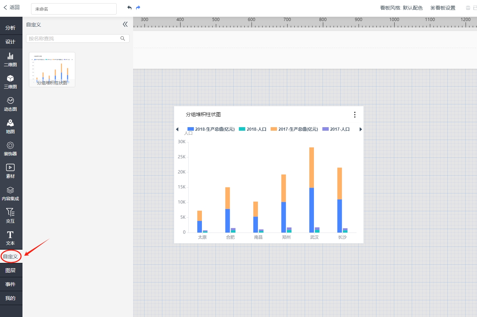Open the 二维图 (2D chart) panel
Screen dimensions: 477x317
(x=10, y=59)
